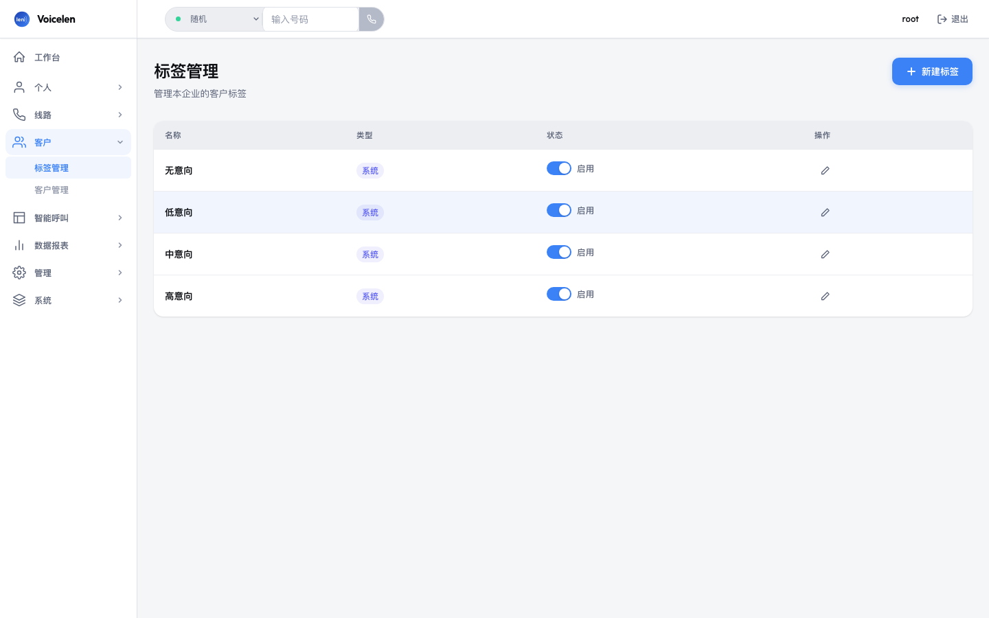
Task: Open the 数据报表 sidebar menu
Action: click(x=68, y=245)
